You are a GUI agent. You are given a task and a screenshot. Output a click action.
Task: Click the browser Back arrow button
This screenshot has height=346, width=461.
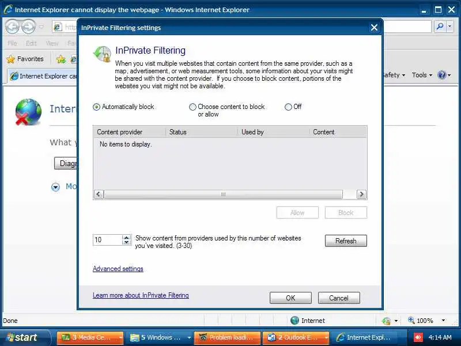(12, 27)
